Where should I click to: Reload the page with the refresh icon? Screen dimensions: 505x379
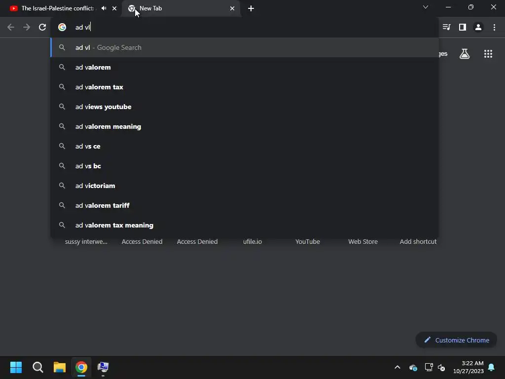[x=42, y=27]
